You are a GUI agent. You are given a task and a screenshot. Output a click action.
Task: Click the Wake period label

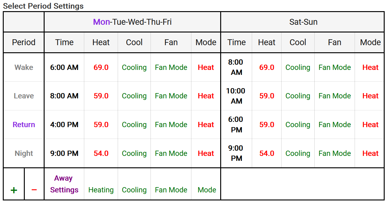(24, 67)
